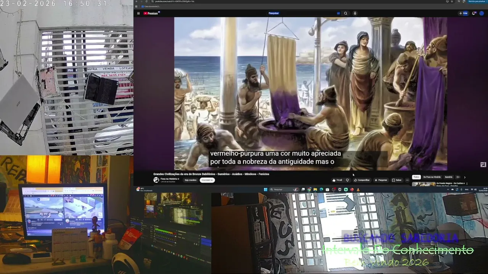Open the YouTube hamburger guide menu
Image resolution: width=488 pixels, height=274 pixels.
click(x=138, y=13)
